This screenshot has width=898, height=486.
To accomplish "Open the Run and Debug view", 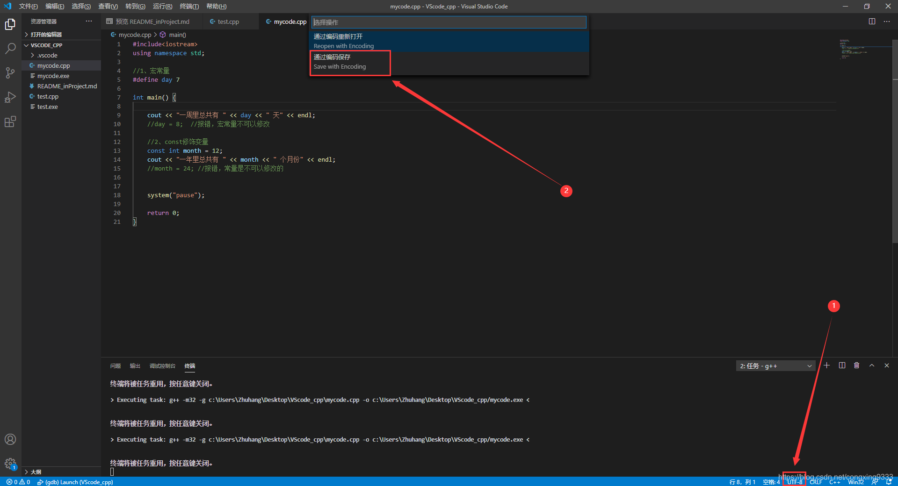I will (10, 97).
